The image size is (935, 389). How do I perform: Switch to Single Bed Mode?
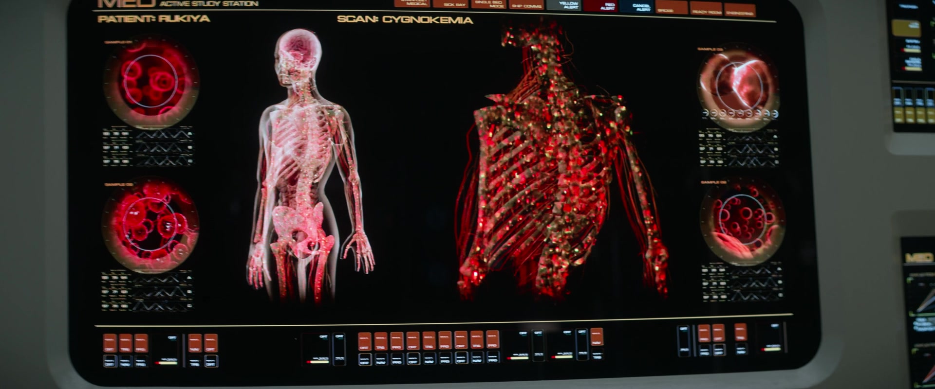pos(488,4)
